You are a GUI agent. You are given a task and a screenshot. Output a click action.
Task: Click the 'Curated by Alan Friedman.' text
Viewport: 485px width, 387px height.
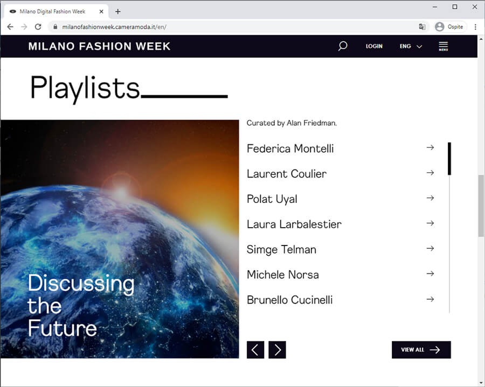click(x=292, y=123)
